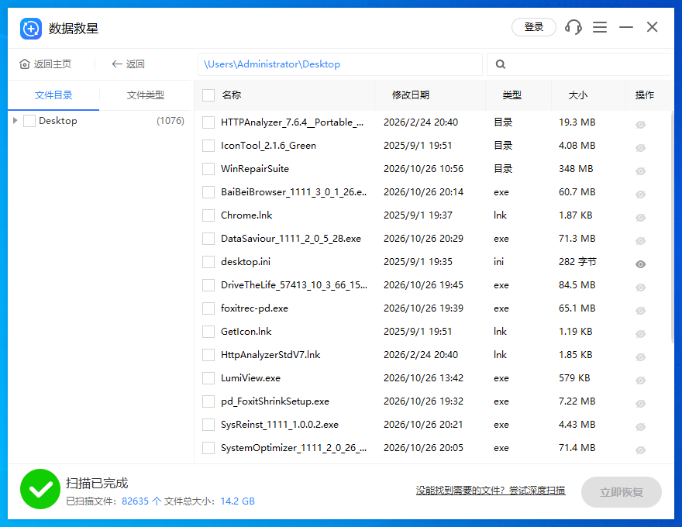682x527 pixels.
Task: Check the Chrome.lnk checkbox
Action: point(208,215)
